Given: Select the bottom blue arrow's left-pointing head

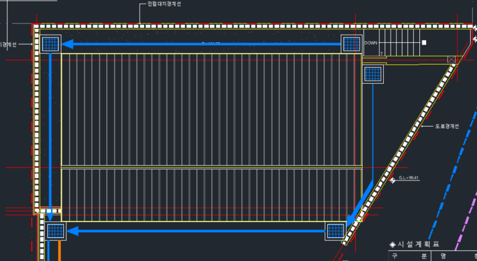Looking at the screenshot, I should [73, 231].
